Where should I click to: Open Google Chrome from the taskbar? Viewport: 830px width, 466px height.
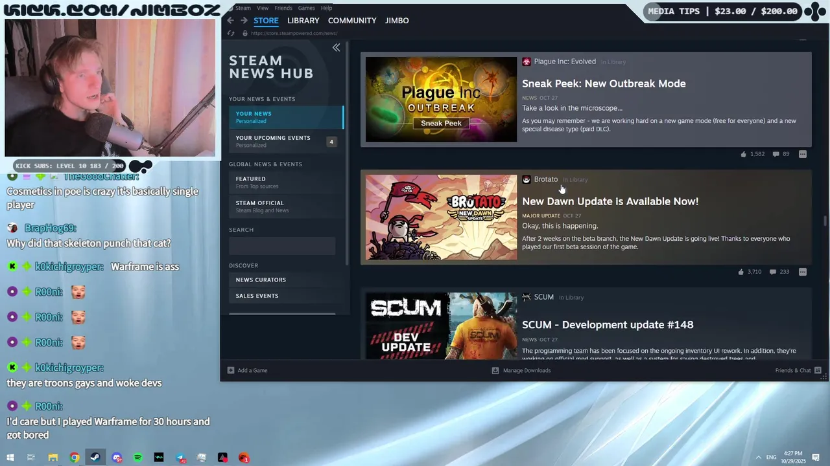[x=75, y=458]
